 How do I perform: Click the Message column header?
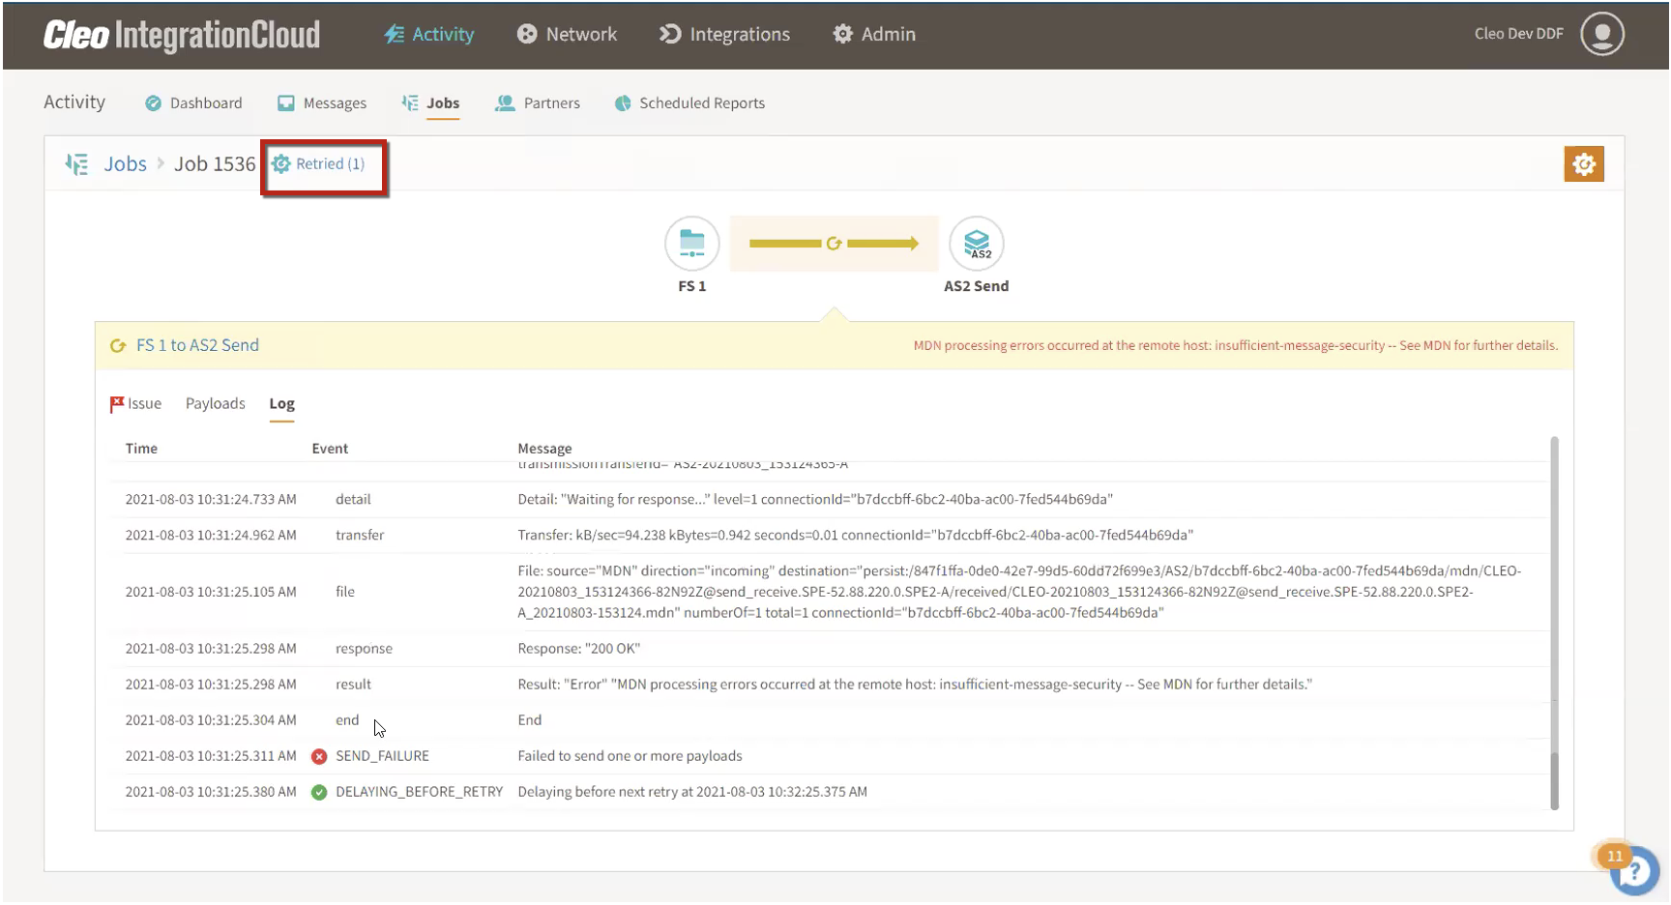click(544, 449)
